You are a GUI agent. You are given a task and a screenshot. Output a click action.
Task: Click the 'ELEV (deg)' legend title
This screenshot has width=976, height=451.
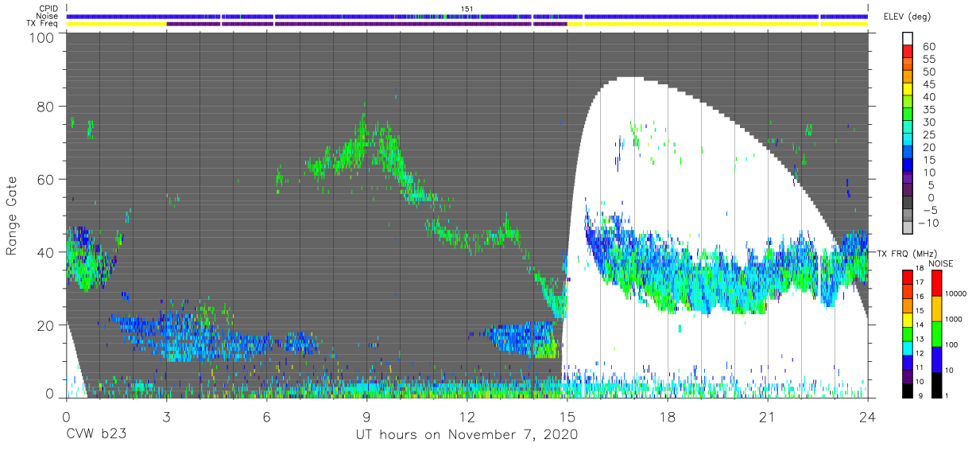coord(907,17)
